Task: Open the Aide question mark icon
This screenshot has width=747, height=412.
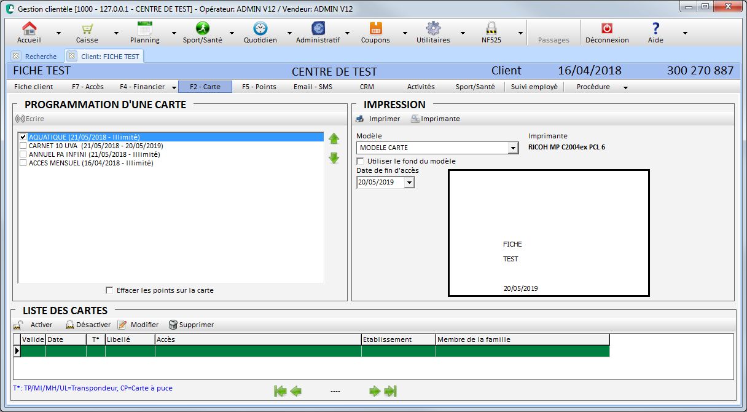Action: (655, 29)
